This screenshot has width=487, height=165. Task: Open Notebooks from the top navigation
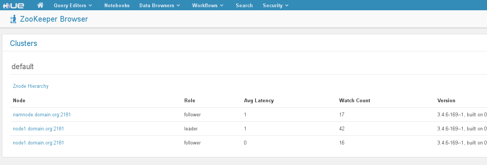tap(117, 5)
